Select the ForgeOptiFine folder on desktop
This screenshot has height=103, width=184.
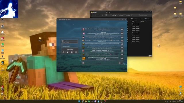click(x=40, y=39)
